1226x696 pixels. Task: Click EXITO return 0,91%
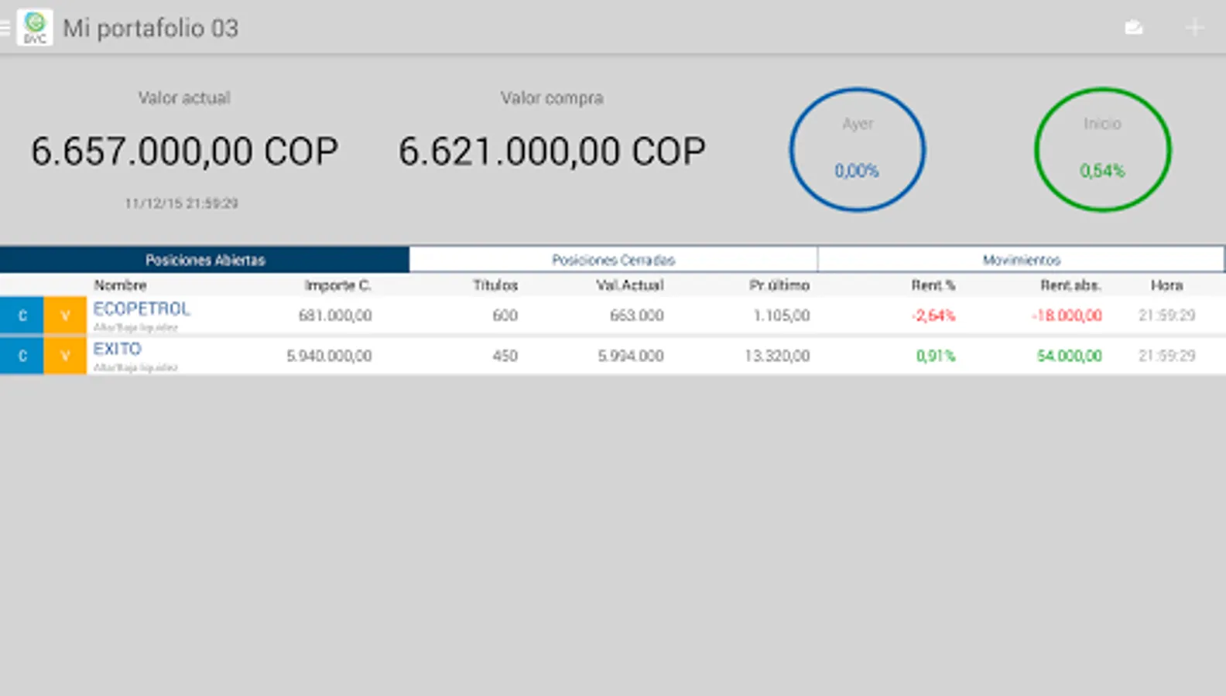click(x=936, y=356)
